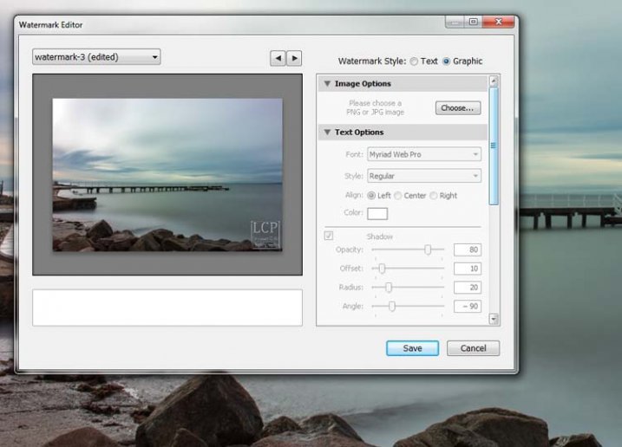Choose Right text alignment
Image resolution: width=622 pixels, height=447 pixels.
pos(434,196)
